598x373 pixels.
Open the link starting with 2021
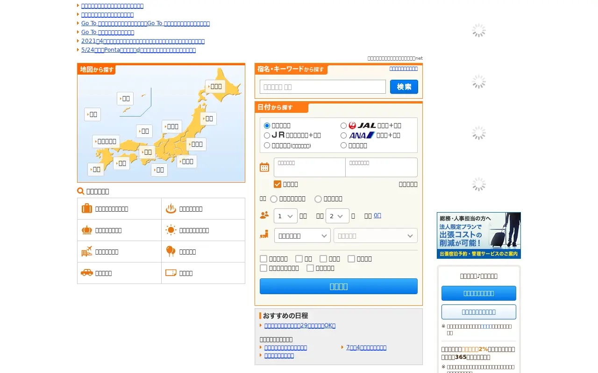pyautogui.click(x=143, y=41)
